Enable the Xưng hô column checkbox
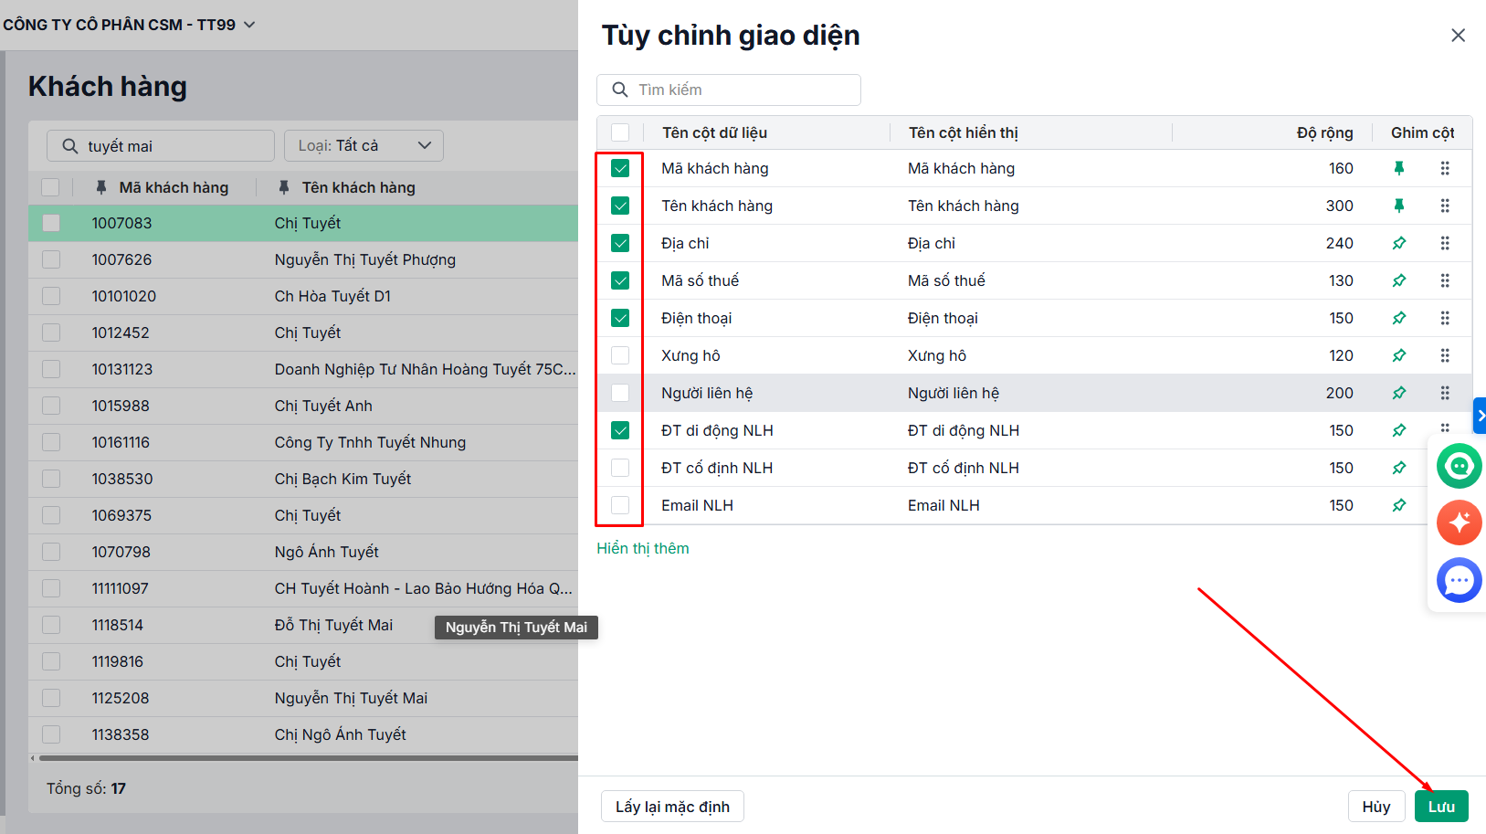Viewport: 1486px width, 834px height. tap(620, 355)
